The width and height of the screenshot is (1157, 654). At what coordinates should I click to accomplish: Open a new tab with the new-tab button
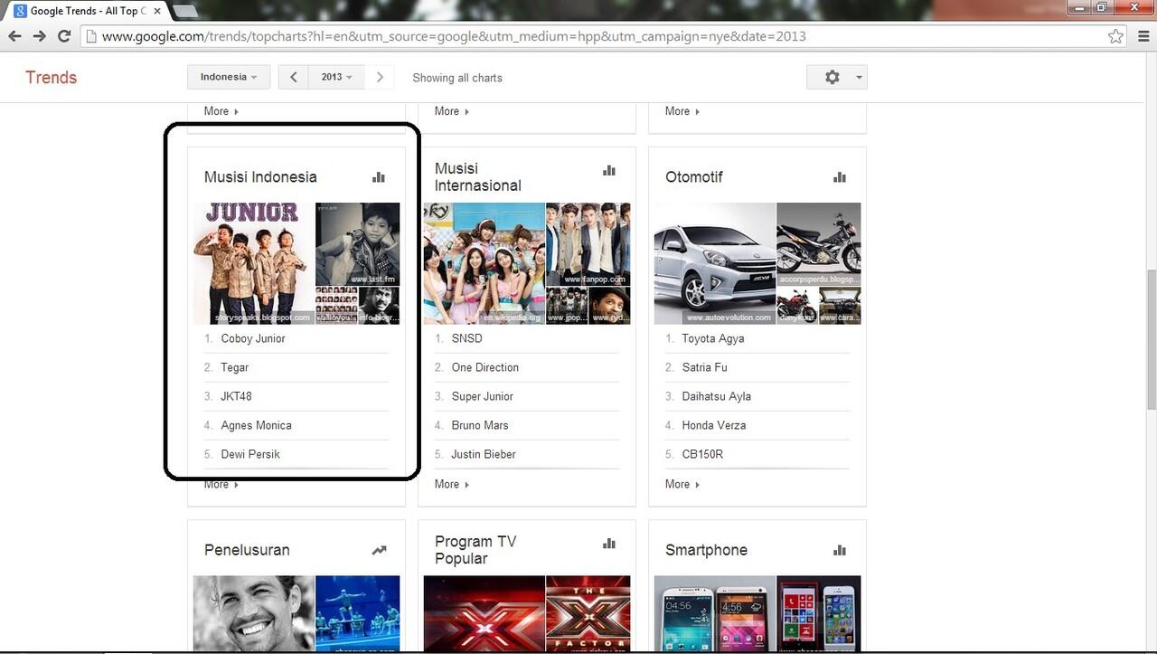[184, 11]
